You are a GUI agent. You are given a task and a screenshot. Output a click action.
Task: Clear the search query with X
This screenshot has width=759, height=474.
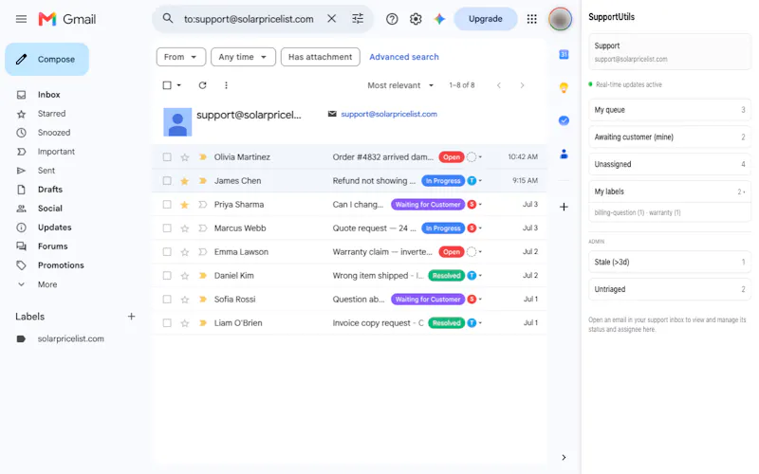[331, 18]
